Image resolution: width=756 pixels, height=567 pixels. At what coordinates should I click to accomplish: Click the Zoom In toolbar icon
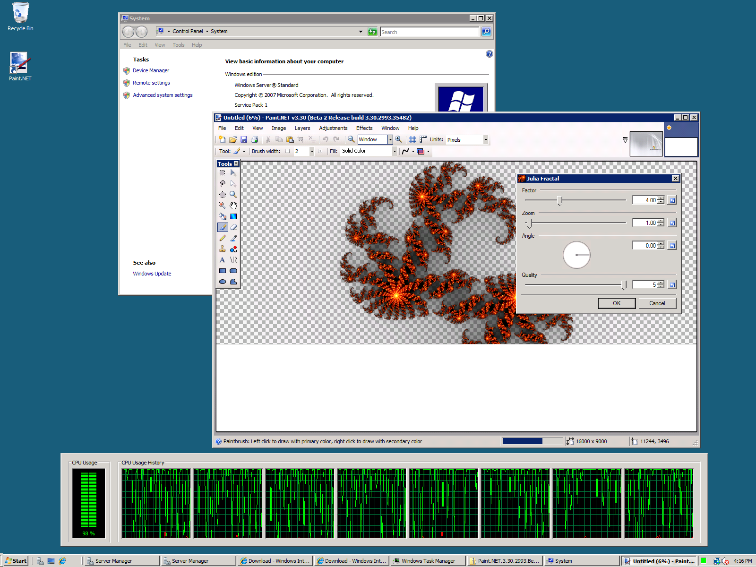[399, 139]
